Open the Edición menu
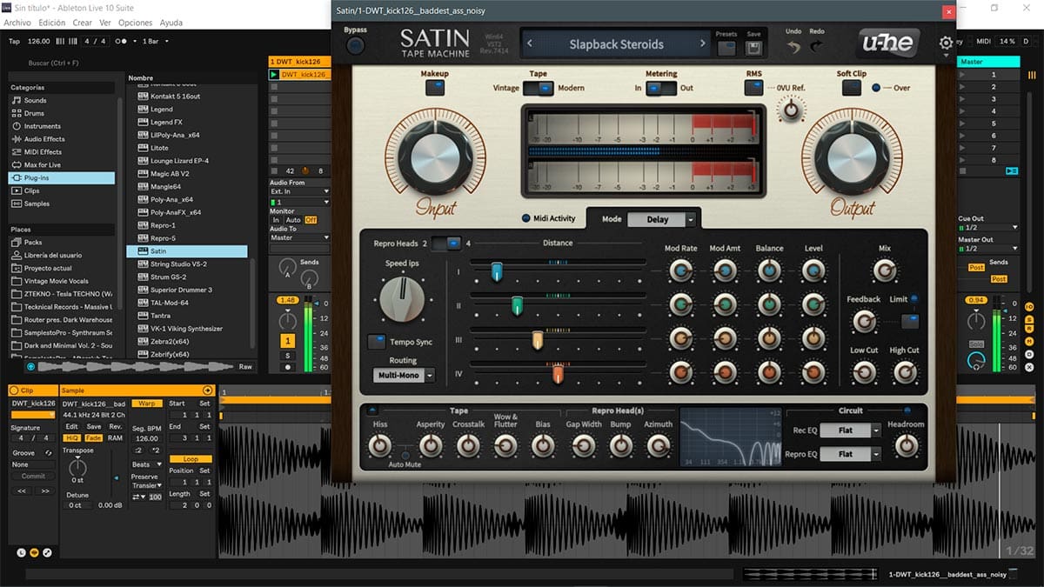 [52, 23]
